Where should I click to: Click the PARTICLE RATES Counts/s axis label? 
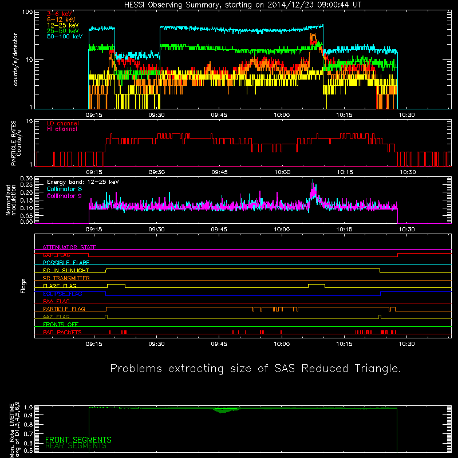16,143
